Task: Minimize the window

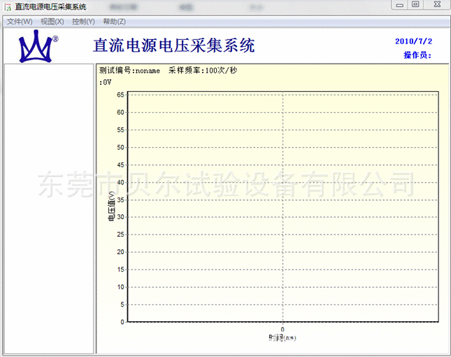Action: pos(399,5)
